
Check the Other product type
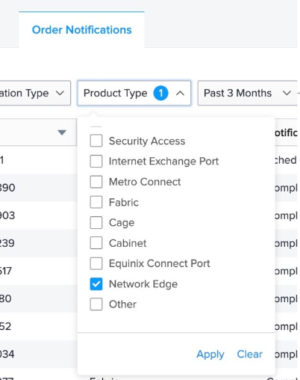pyautogui.click(x=96, y=304)
